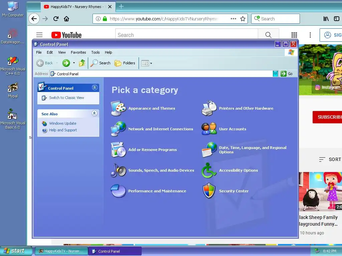Click the Go button next to Address
Screen dimensions: 342x256
tap(287, 74)
